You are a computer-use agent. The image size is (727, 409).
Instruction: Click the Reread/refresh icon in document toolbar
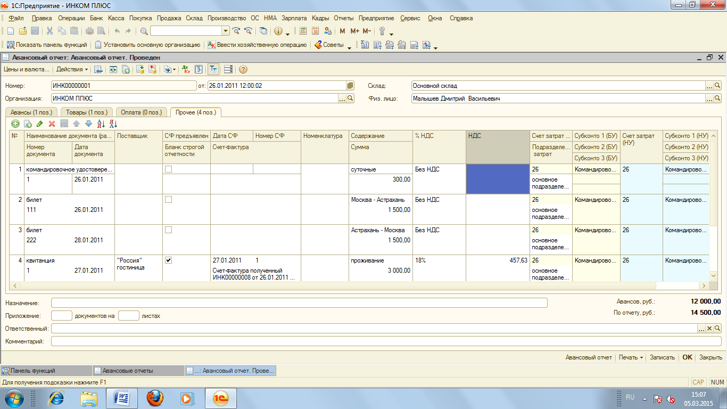tap(113, 69)
